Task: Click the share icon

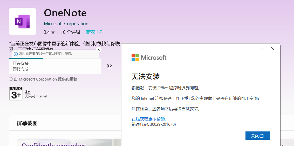Action: [109, 66]
